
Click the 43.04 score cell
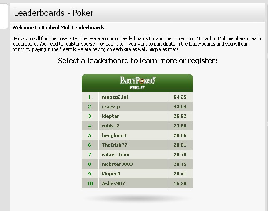tap(180, 107)
